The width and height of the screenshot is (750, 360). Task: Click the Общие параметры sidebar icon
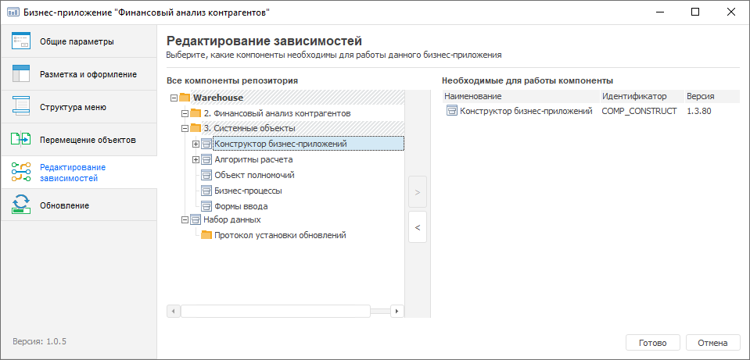point(21,41)
